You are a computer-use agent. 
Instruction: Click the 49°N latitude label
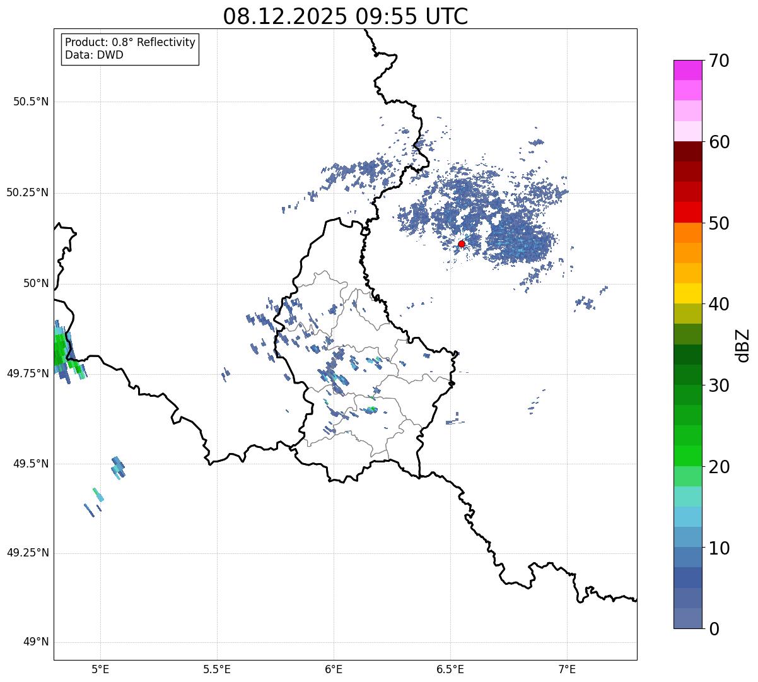click(x=37, y=642)
